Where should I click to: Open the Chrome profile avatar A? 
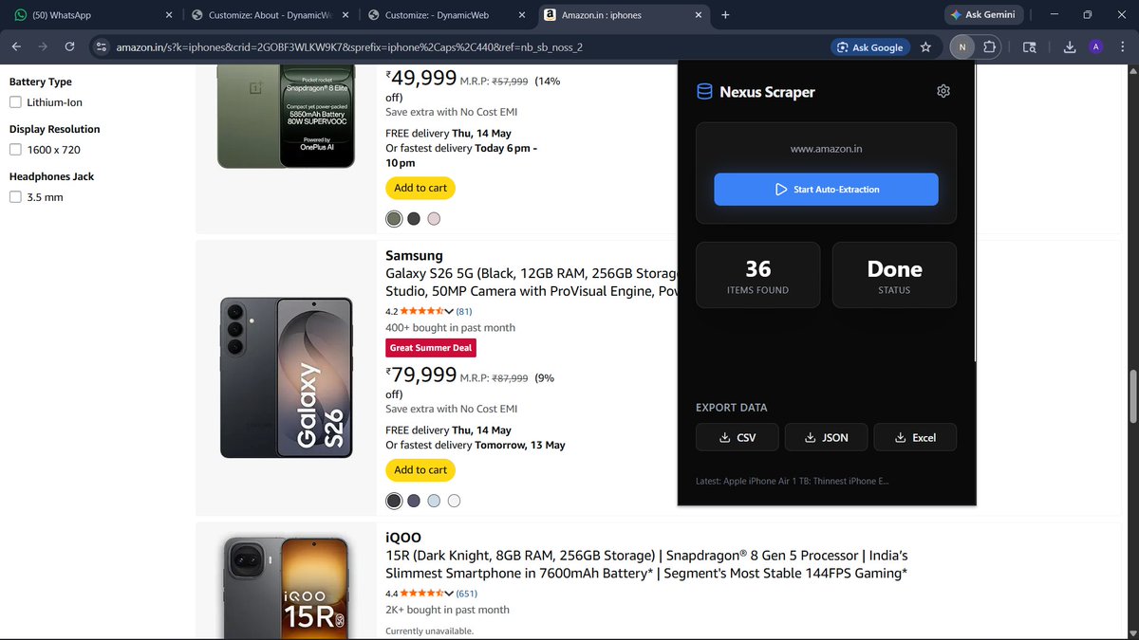tap(1096, 46)
